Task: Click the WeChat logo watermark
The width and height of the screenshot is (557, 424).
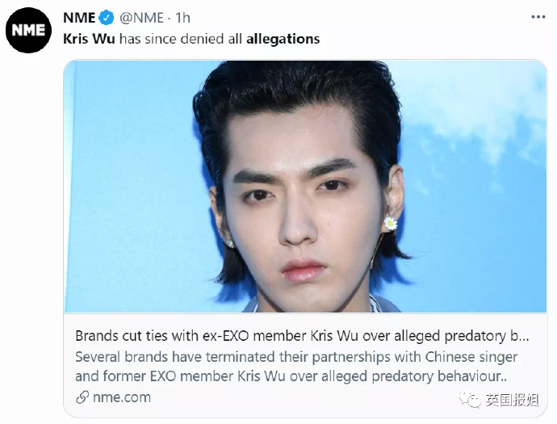Action: [x=470, y=400]
